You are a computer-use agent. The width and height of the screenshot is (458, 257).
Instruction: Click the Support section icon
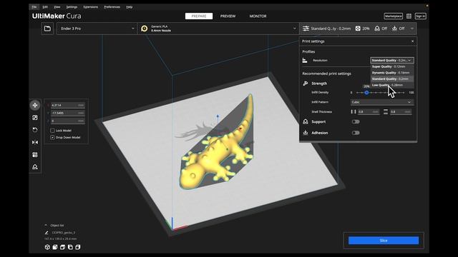[306, 122]
